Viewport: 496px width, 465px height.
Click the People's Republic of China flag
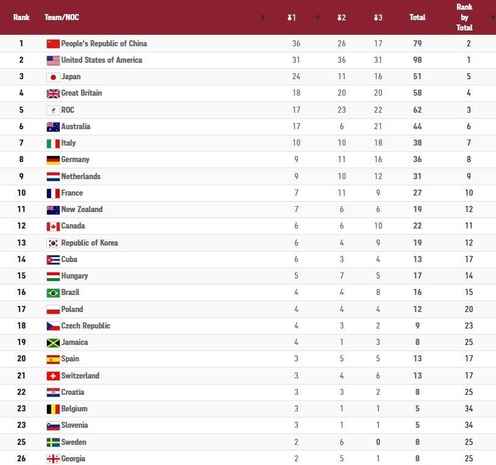[53, 43]
